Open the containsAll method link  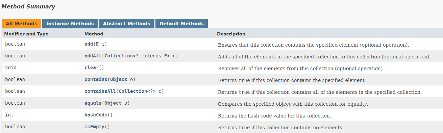point(100,91)
